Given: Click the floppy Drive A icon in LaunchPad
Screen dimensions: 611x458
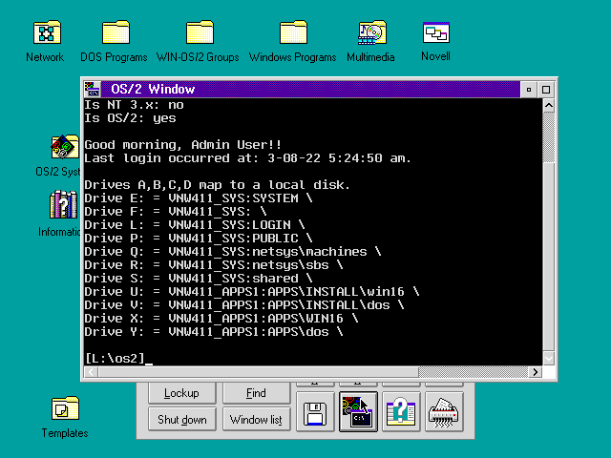Looking at the screenshot, I should pyautogui.click(x=315, y=412).
